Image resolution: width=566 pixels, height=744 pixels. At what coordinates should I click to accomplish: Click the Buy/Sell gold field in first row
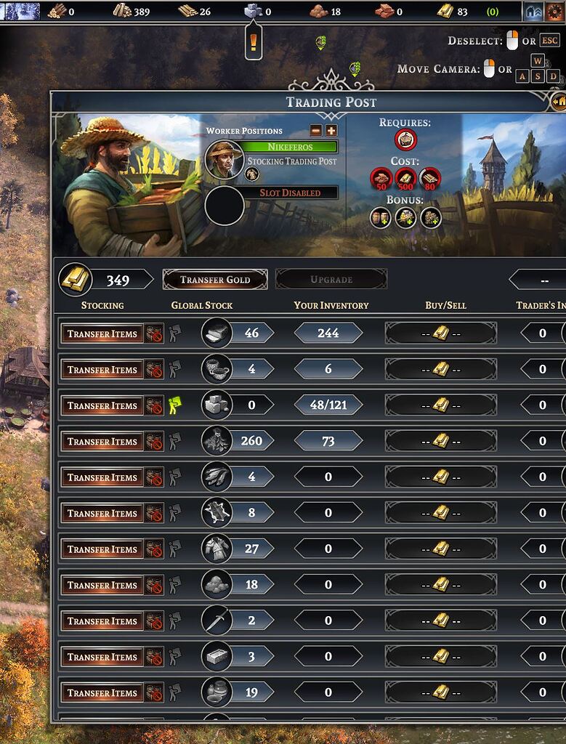point(441,333)
